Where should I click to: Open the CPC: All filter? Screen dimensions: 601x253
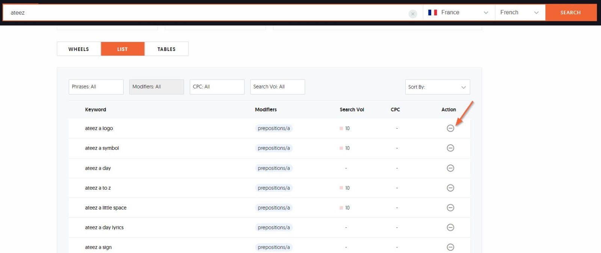point(217,87)
